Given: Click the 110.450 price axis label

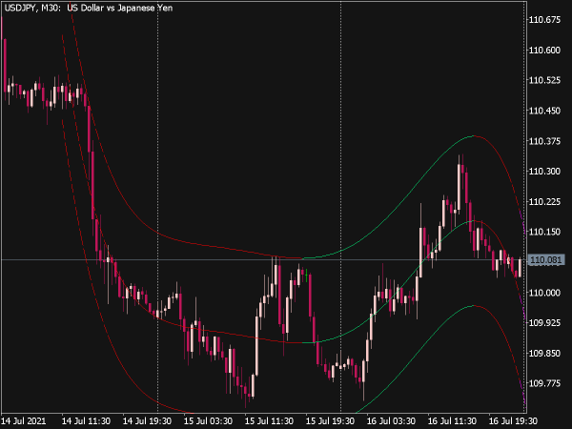Looking at the screenshot, I should pyautogui.click(x=544, y=111).
